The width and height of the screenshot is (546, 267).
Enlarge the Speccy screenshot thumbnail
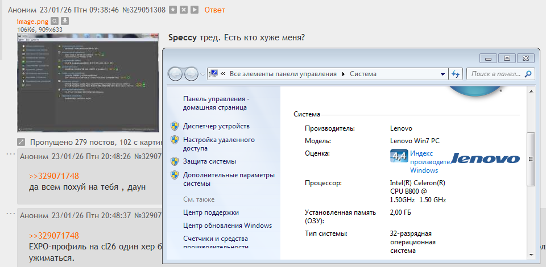[88, 83]
